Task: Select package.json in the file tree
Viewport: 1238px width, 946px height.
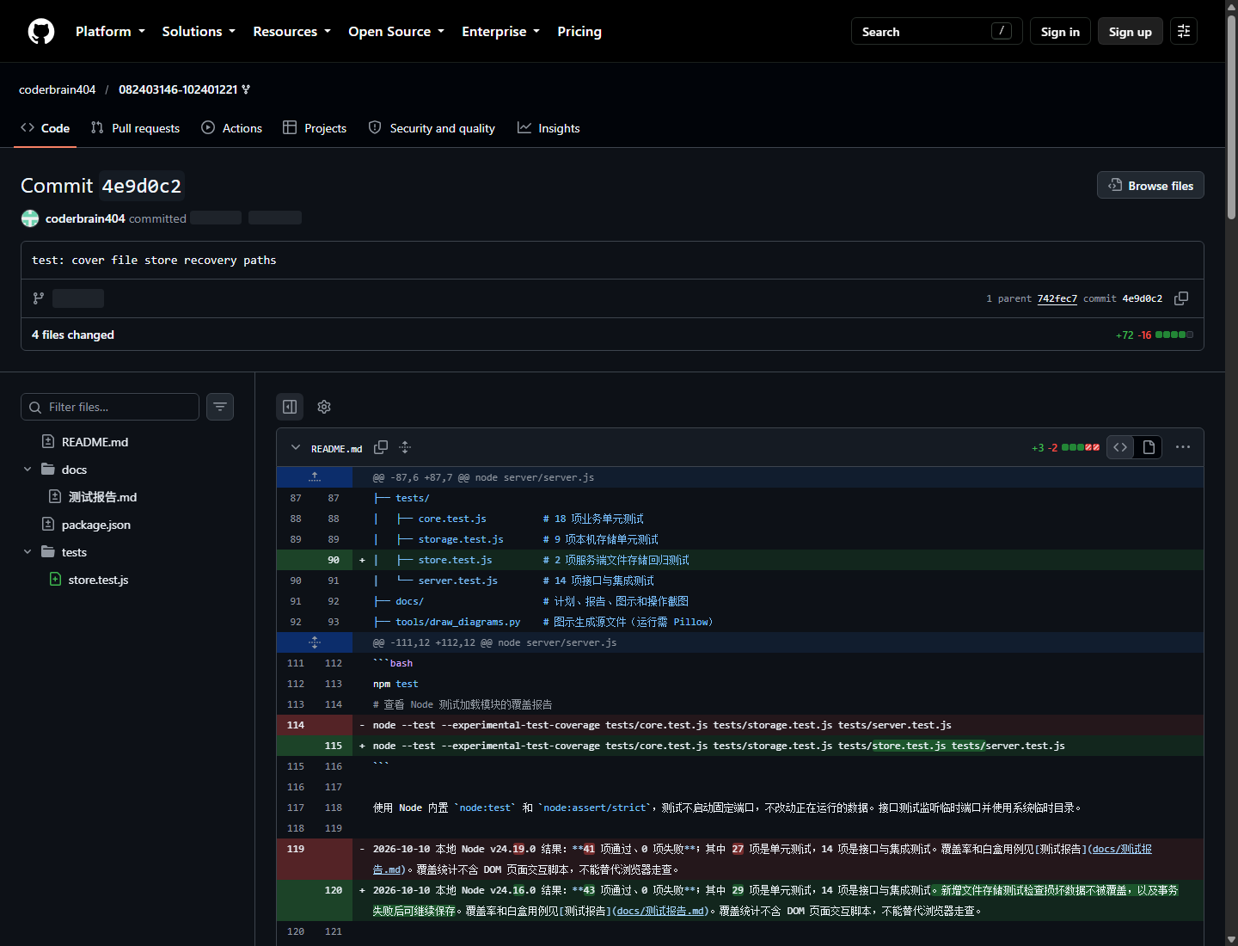Action: pos(96,525)
